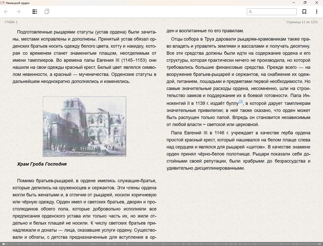
Task: Click the reading position handle on progress bar
Action: click(x=3, y=244)
